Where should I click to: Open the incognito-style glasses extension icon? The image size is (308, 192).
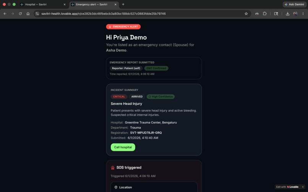257,14
